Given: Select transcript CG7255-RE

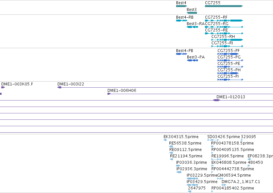Looking at the screenshot, I should pyautogui.click(x=224, y=33).
